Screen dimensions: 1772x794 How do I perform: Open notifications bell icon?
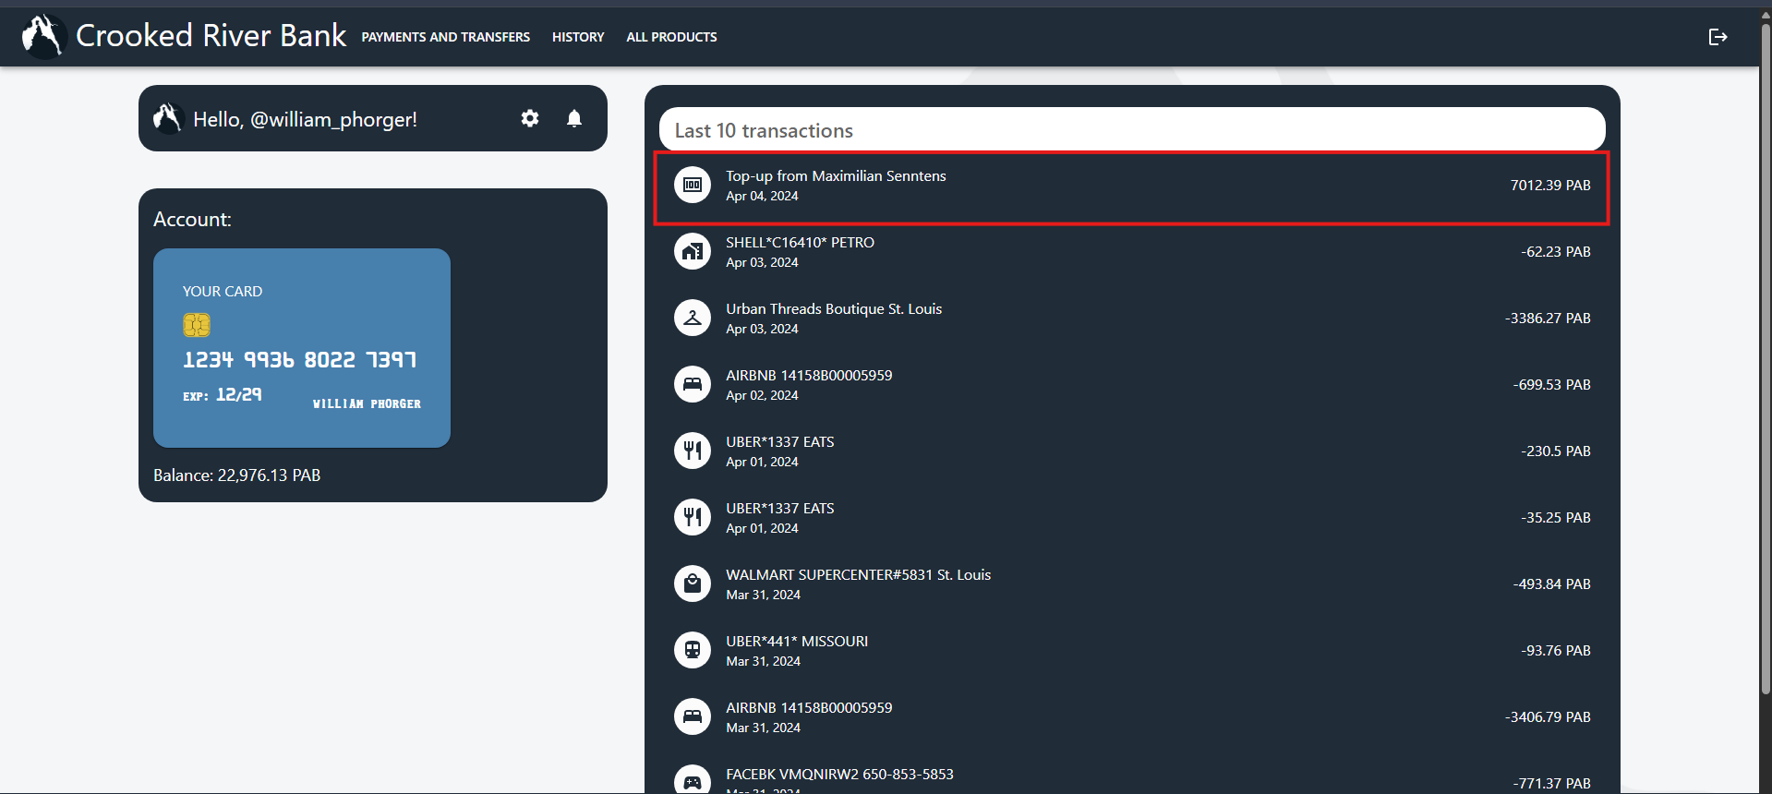click(x=574, y=118)
